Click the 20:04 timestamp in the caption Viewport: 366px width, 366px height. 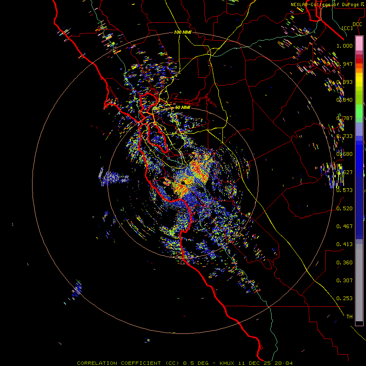tap(283, 363)
